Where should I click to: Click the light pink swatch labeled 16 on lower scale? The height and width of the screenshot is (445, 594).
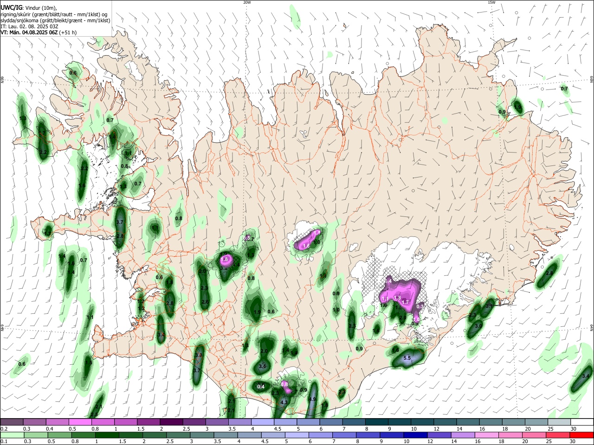[x=486, y=435]
